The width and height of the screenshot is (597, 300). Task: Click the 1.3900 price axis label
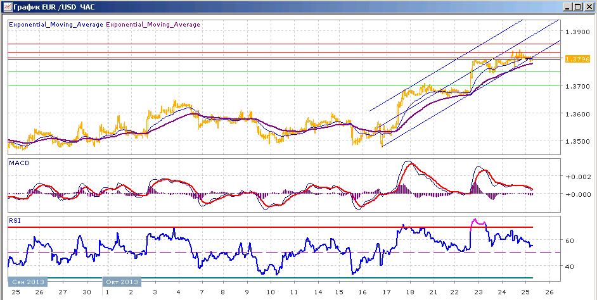577,32
